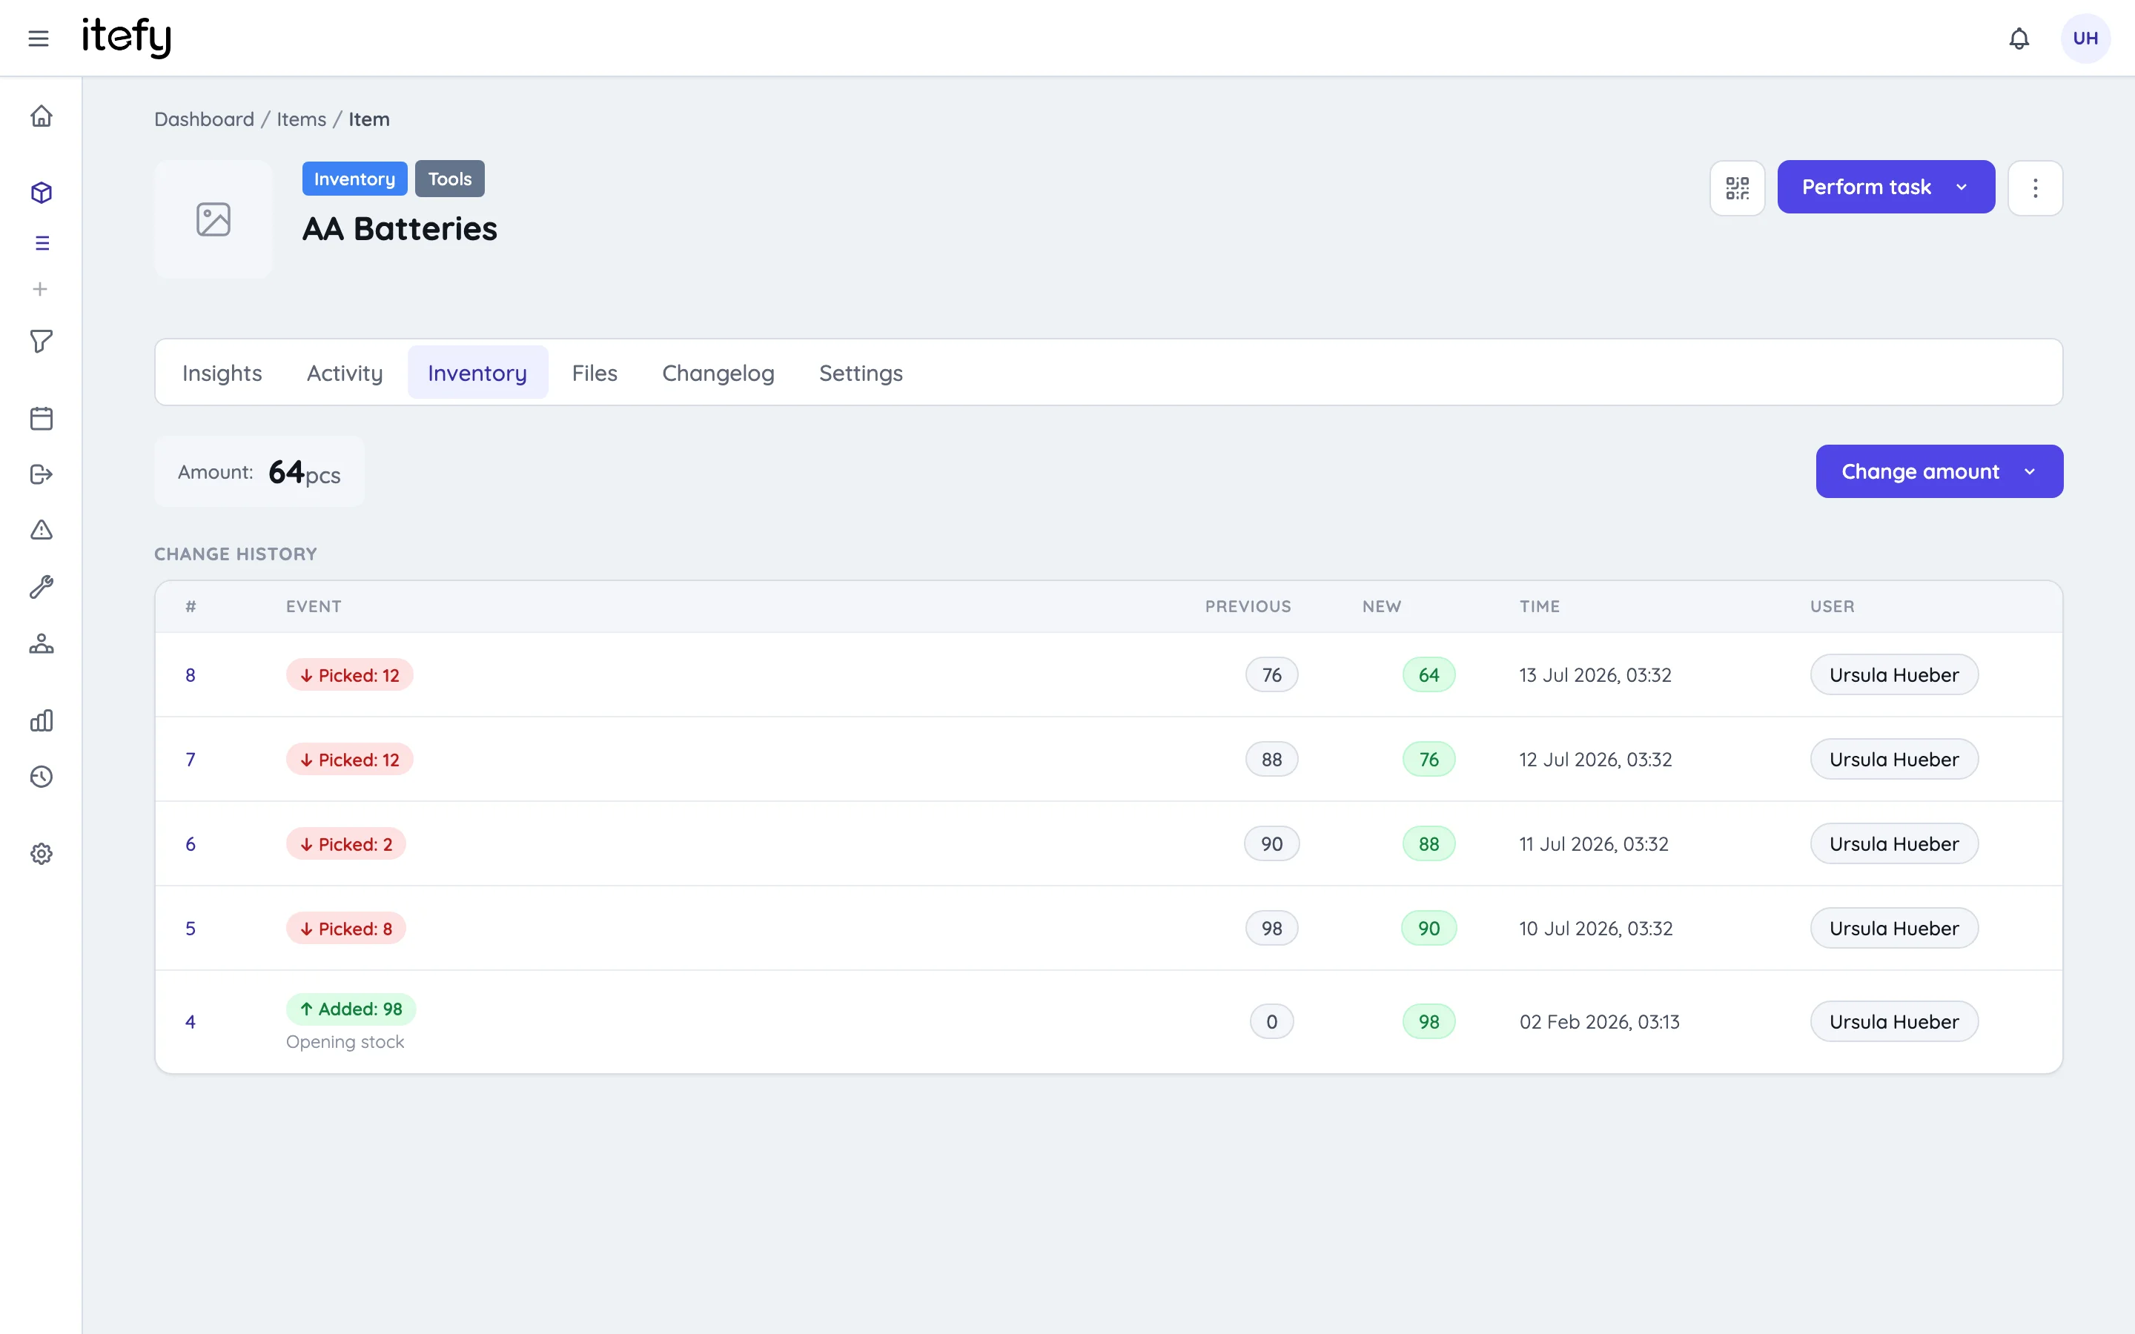Open the calendar sidebar icon

pyautogui.click(x=42, y=418)
